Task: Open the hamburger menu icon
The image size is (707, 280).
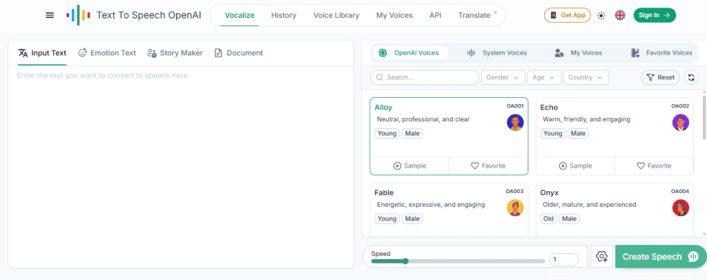Action: point(50,15)
